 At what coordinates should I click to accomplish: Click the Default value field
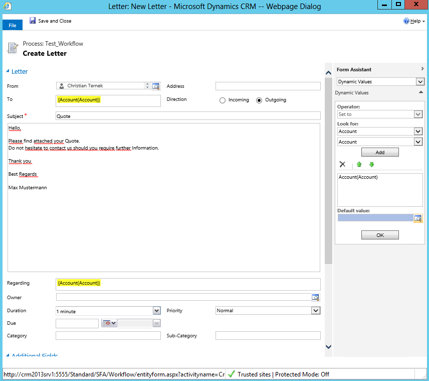375,218
